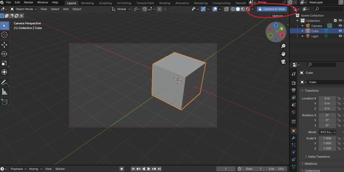
Task: Open the Object Mode dropdown
Action: 23,9
